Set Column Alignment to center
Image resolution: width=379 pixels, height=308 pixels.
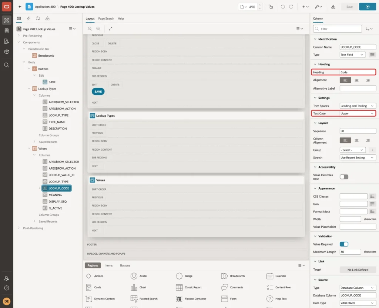click(356, 140)
